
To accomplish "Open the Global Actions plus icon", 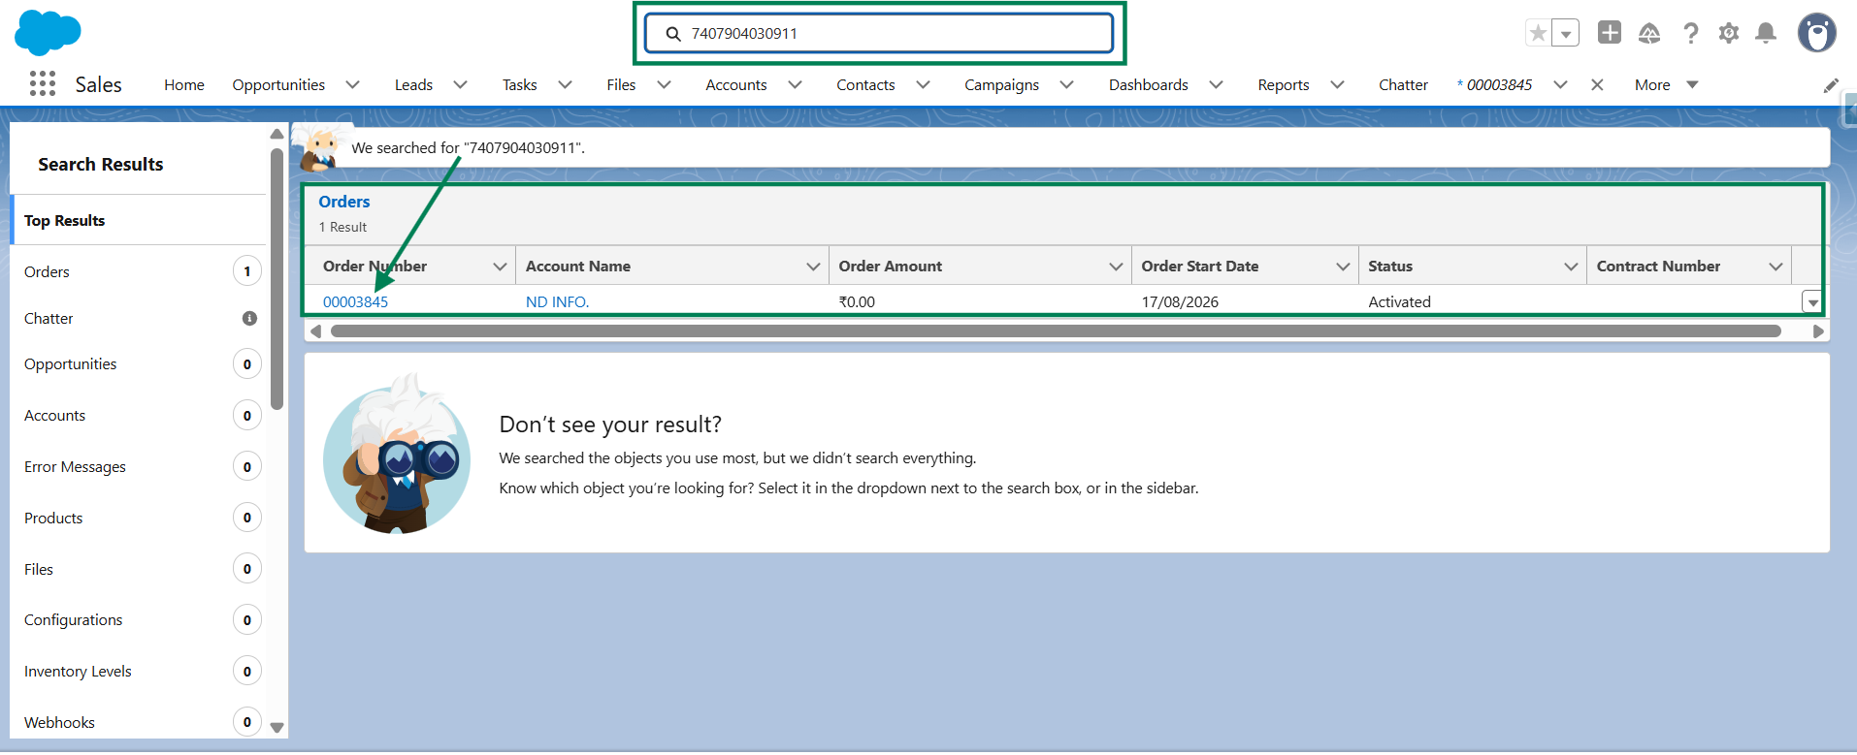I will click(x=1610, y=33).
